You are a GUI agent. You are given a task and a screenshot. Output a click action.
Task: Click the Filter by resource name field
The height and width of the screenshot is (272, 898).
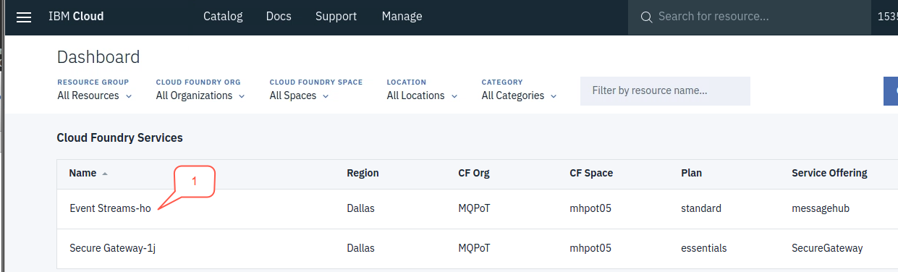(x=665, y=91)
